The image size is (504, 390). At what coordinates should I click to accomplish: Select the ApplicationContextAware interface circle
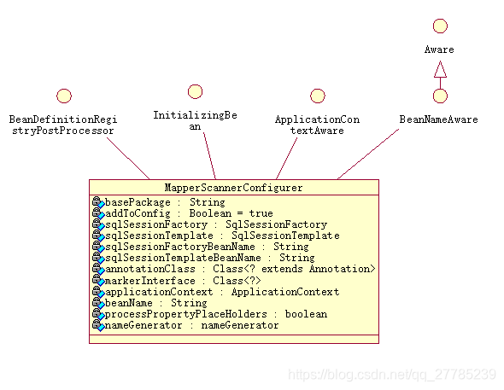point(318,96)
